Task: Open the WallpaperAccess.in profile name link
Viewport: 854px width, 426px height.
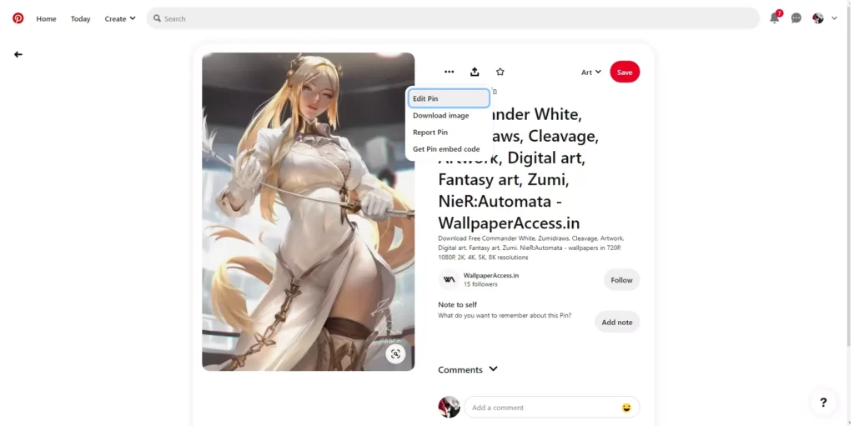Action: [x=490, y=276]
